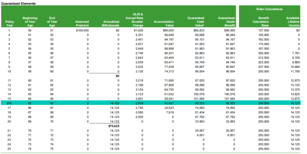This screenshot has width=307, height=154.
Task: Click the Available Lifetime Income header
Action: point(293,22)
